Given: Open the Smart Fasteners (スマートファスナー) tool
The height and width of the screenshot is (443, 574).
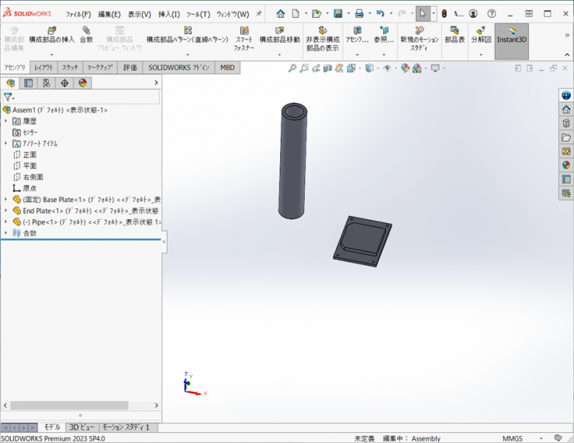Looking at the screenshot, I should [x=244, y=38].
